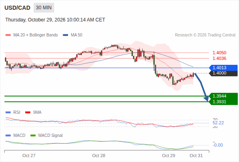The width and height of the screenshot is (239, 162).
Task: Click the 1.3931 green support tag
Action: 223,102
